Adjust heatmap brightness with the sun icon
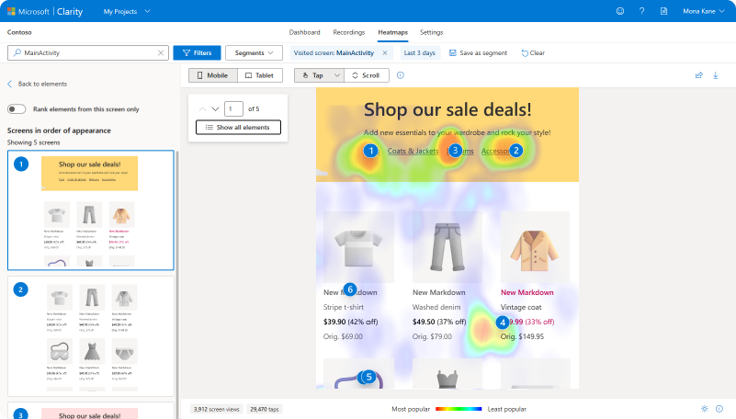 pyautogui.click(x=704, y=408)
